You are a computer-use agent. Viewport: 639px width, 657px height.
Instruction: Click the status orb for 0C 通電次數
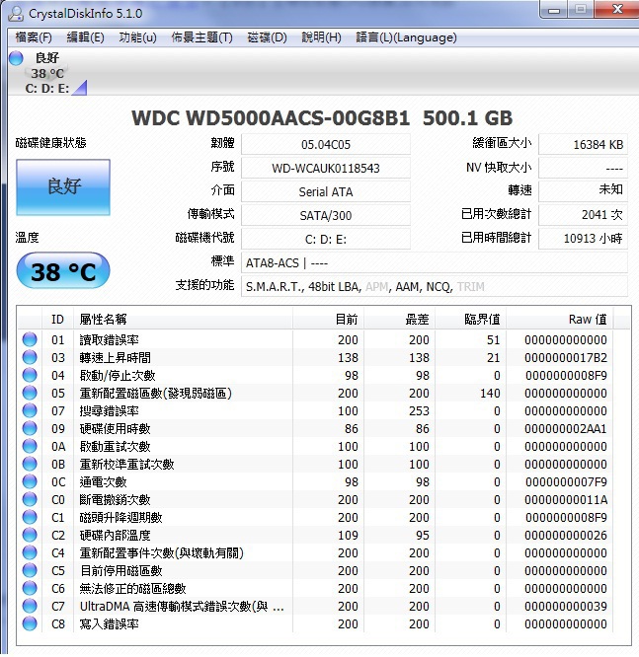(30, 482)
